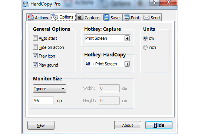Switch to the Capture tab
Screen dimensions: 202x134
(89, 18)
